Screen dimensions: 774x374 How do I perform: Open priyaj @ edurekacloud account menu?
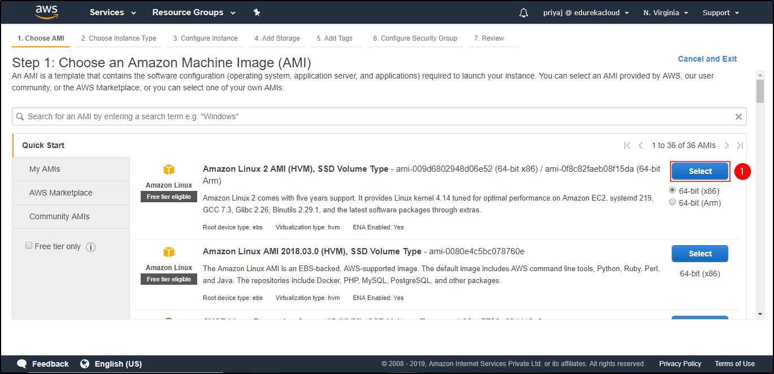pos(586,12)
